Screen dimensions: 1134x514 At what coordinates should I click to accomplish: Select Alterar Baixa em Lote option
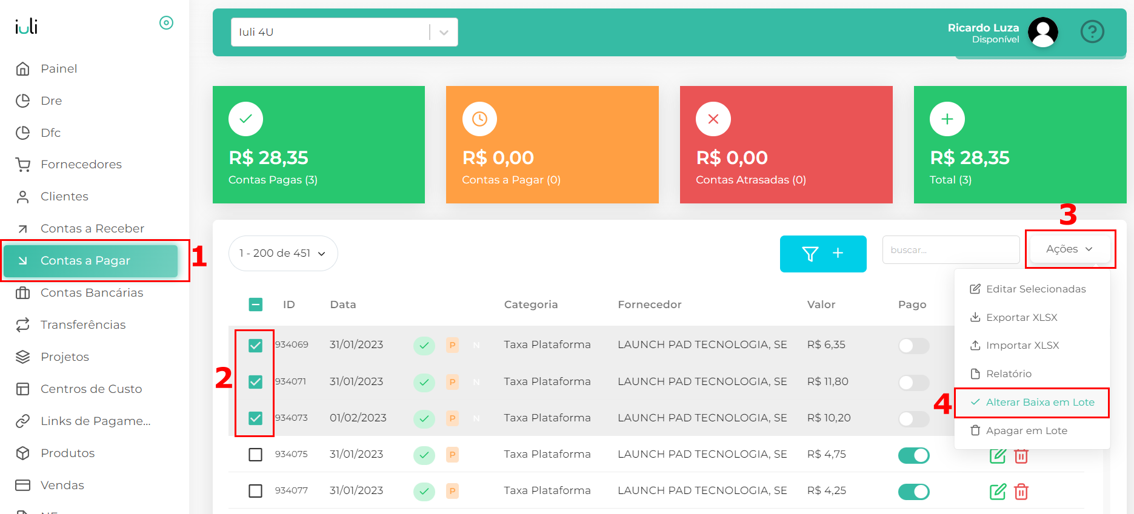[1039, 403]
